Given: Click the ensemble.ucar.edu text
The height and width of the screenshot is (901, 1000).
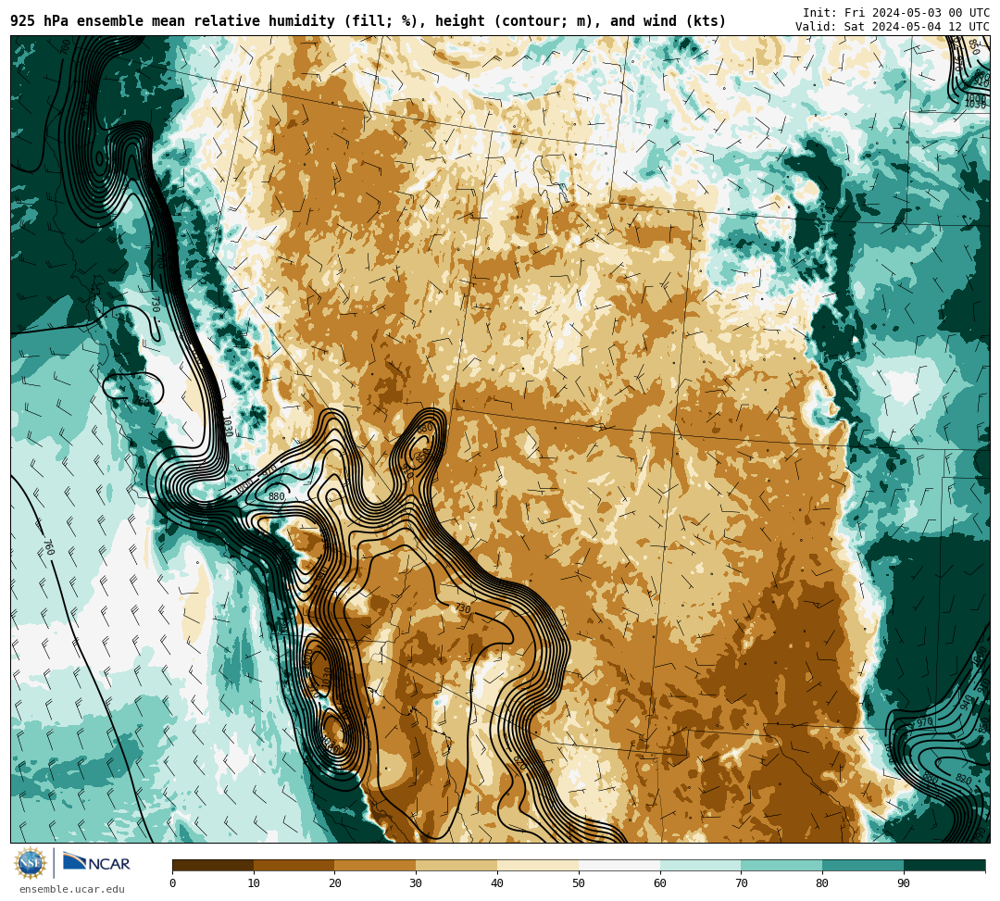Looking at the screenshot, I should coord(72,889).
